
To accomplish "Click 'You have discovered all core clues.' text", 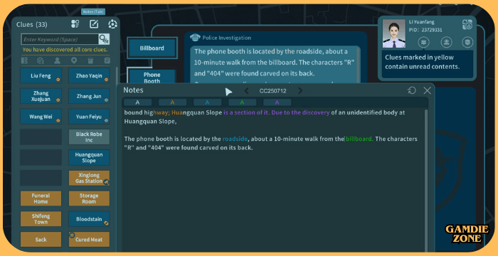I will [65, 50].
